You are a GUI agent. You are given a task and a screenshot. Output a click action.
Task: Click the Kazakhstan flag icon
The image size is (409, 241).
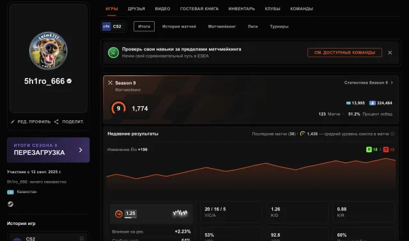(x=10, y=192)
